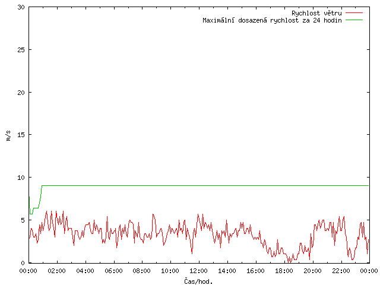This screenshot has width=380, height=285.
Task: Click the y-axis value 30
Action: (x=21, y=7)
